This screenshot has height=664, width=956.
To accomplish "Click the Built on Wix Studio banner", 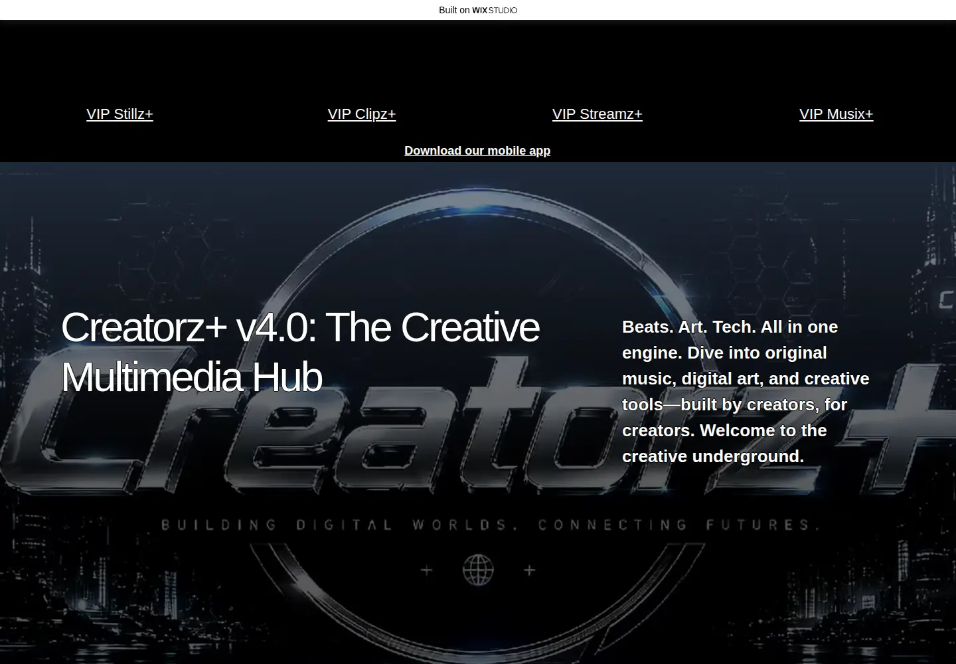I will 478,10.
